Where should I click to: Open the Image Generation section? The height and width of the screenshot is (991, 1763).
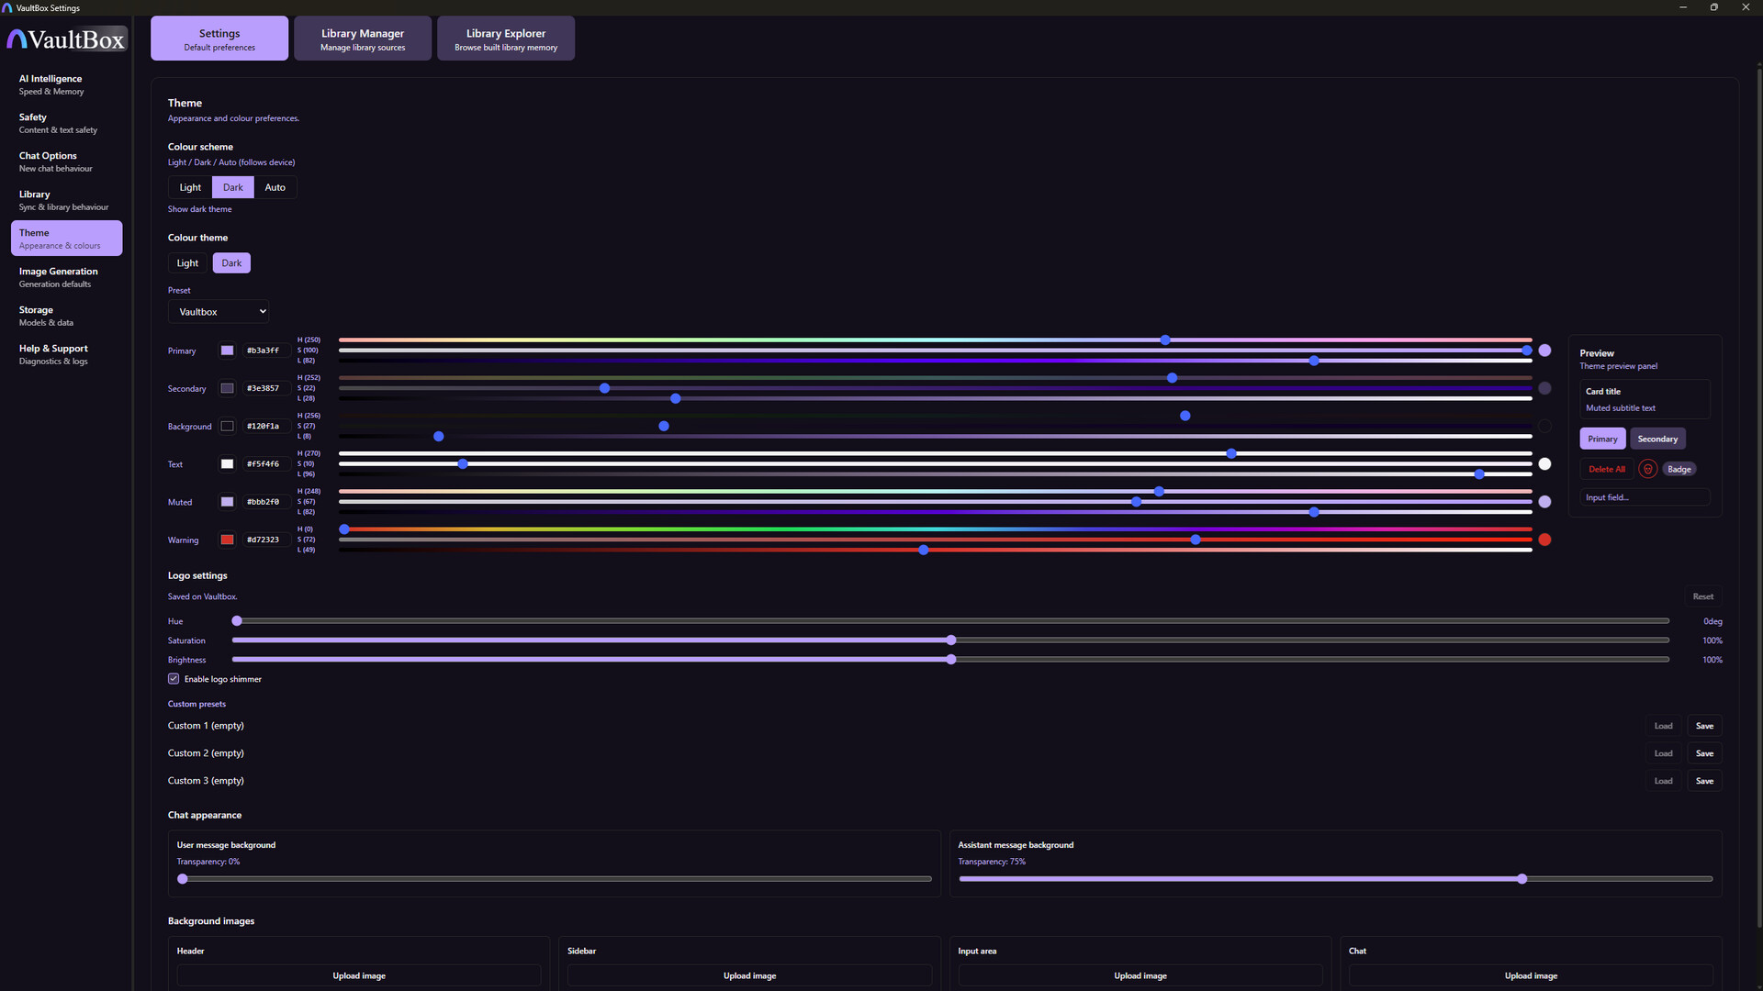click(66, 277)
